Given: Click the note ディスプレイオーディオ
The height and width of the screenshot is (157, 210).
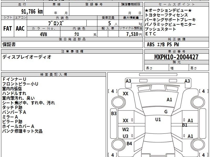Looking at the screenshot, I should [x=27, y=57].
